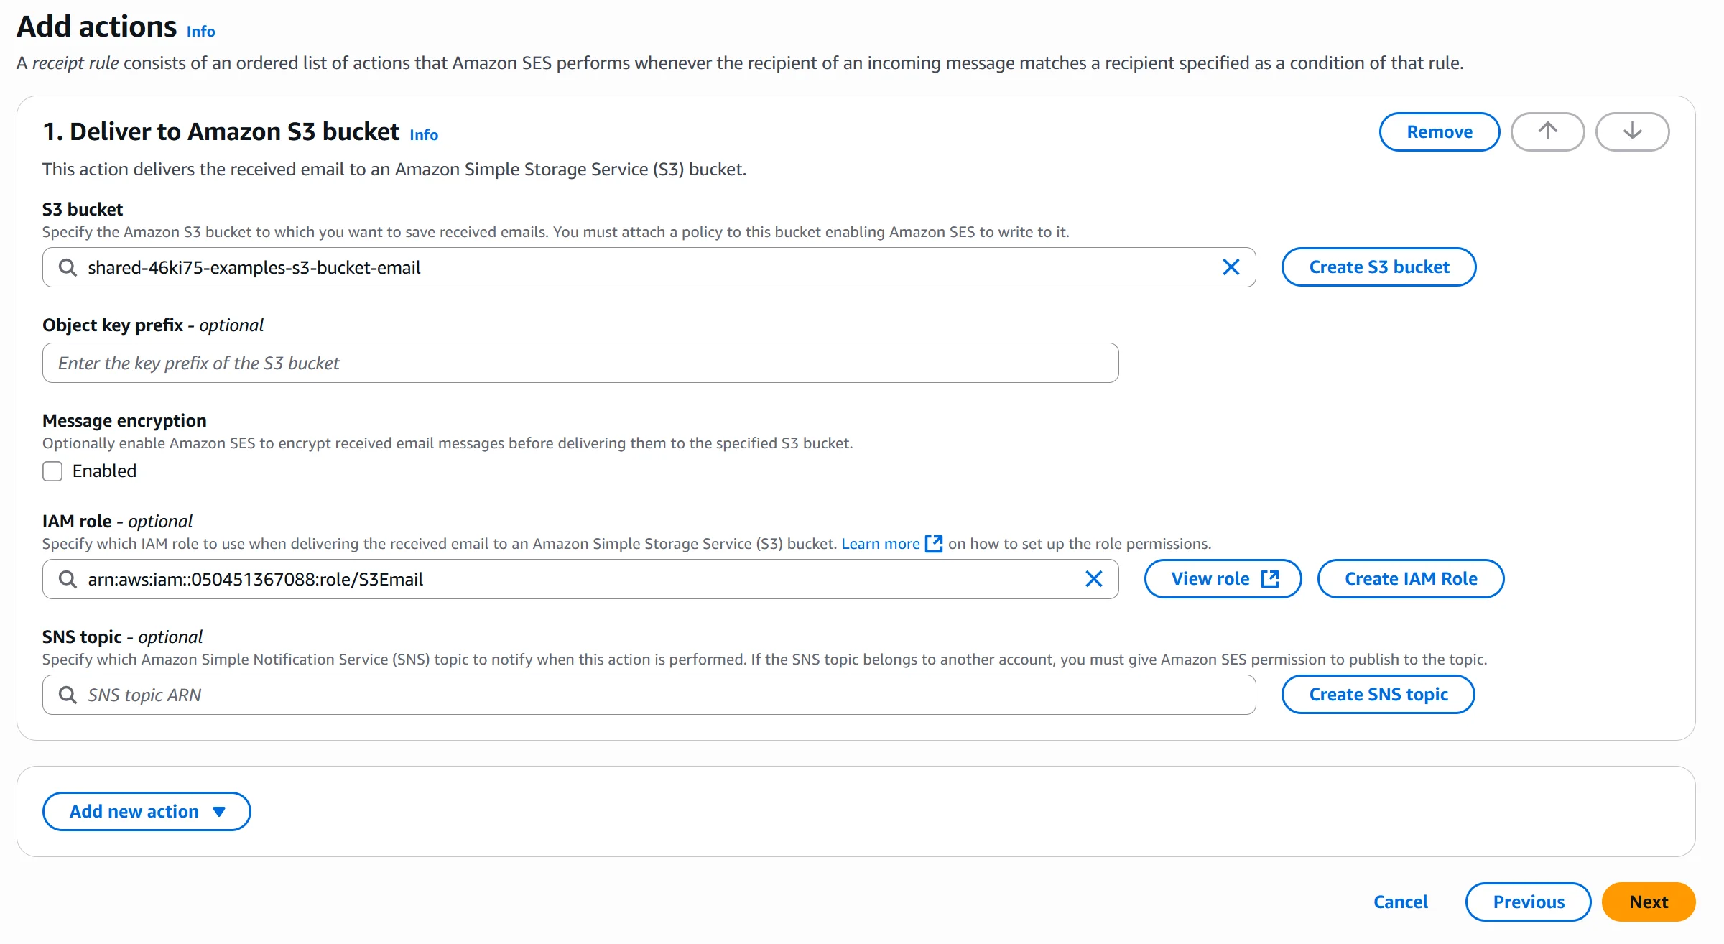Click the search icon in S3 bucket field

(x=68, y=267)
